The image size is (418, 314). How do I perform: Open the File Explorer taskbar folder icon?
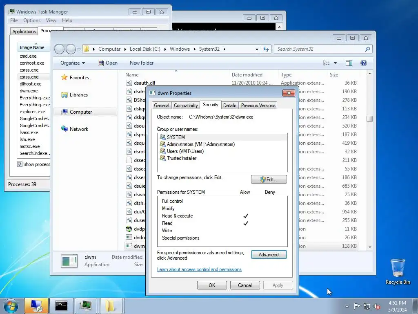click(x=111, y=306)
